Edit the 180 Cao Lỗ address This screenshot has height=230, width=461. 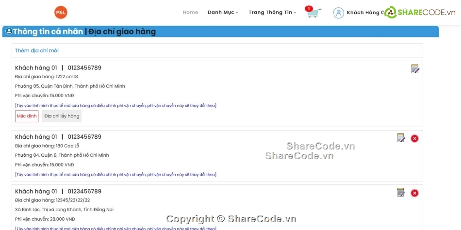point(401,138)
